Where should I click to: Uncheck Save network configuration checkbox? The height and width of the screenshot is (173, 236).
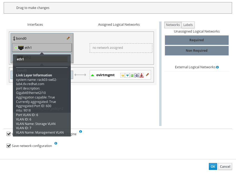pyautogui.click(x=9, y=146)
